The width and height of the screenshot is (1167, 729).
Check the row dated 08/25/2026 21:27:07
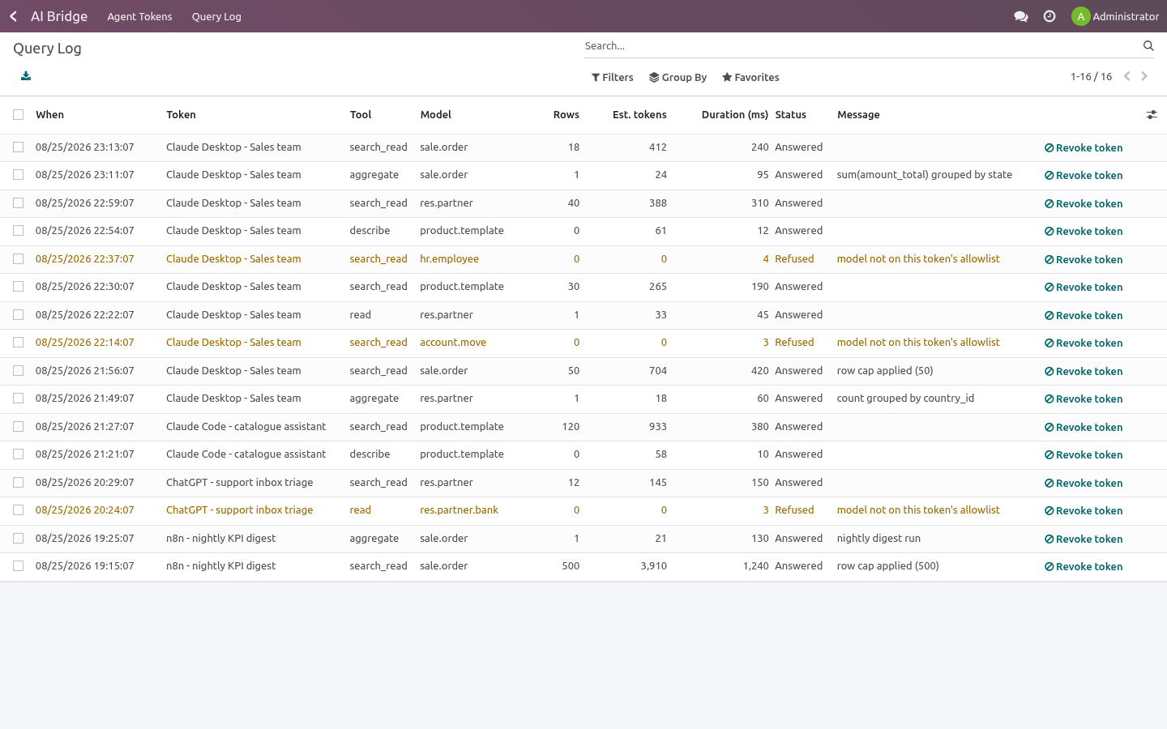18,427
